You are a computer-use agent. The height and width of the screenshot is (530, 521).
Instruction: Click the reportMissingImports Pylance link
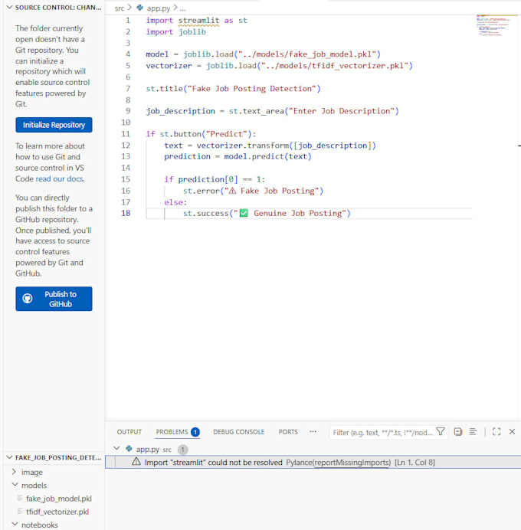click(352, 463)
